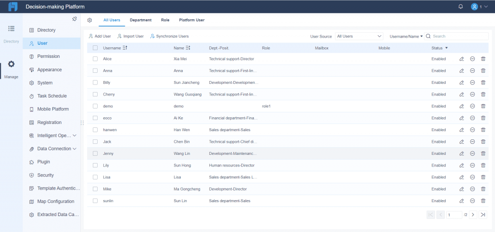This screenshot has height=232, width=495.
Task: Click the Directory list icon in left rail
Action: (12, 28)
